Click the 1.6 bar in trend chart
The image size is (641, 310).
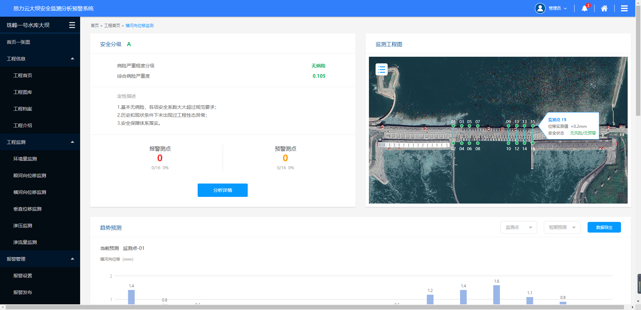(496, 295)
